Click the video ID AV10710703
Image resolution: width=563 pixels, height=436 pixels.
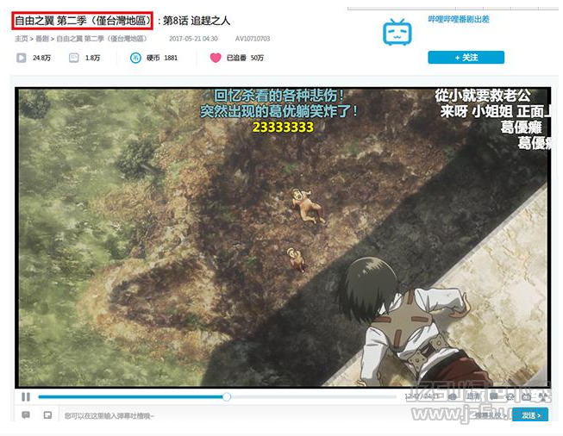(253, 39)
